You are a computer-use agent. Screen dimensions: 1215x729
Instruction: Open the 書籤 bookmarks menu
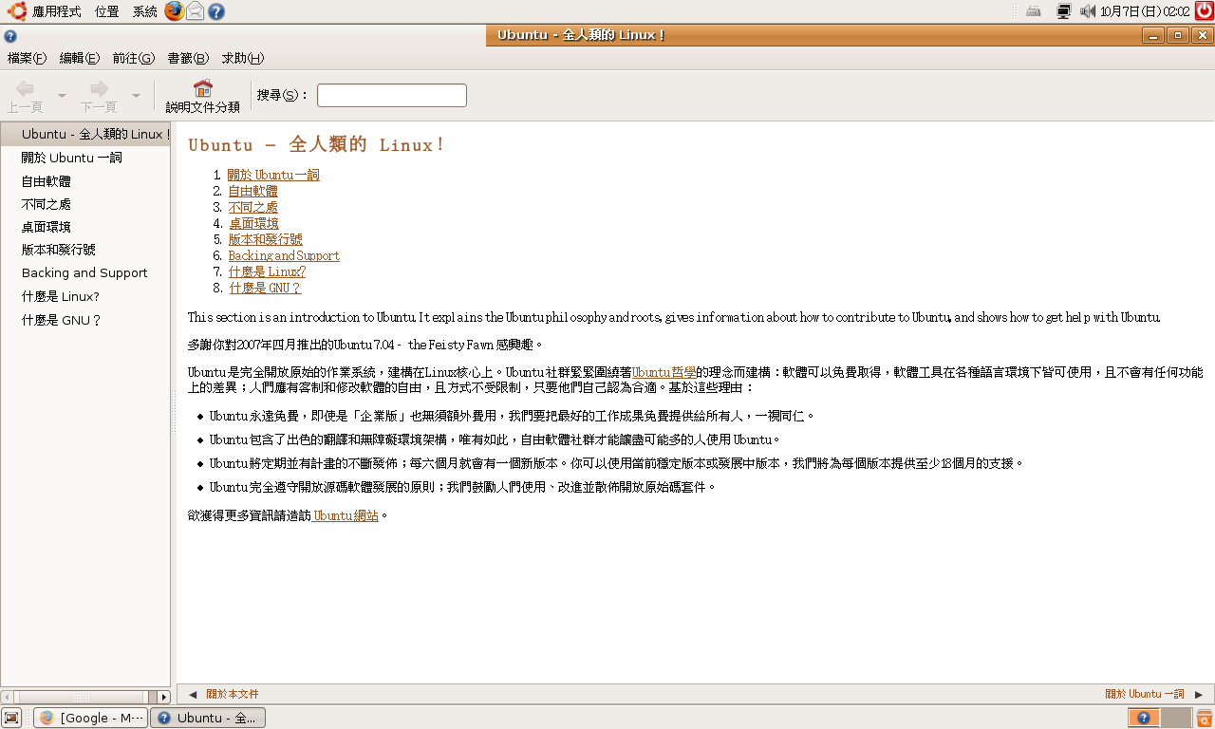[188, 58]
